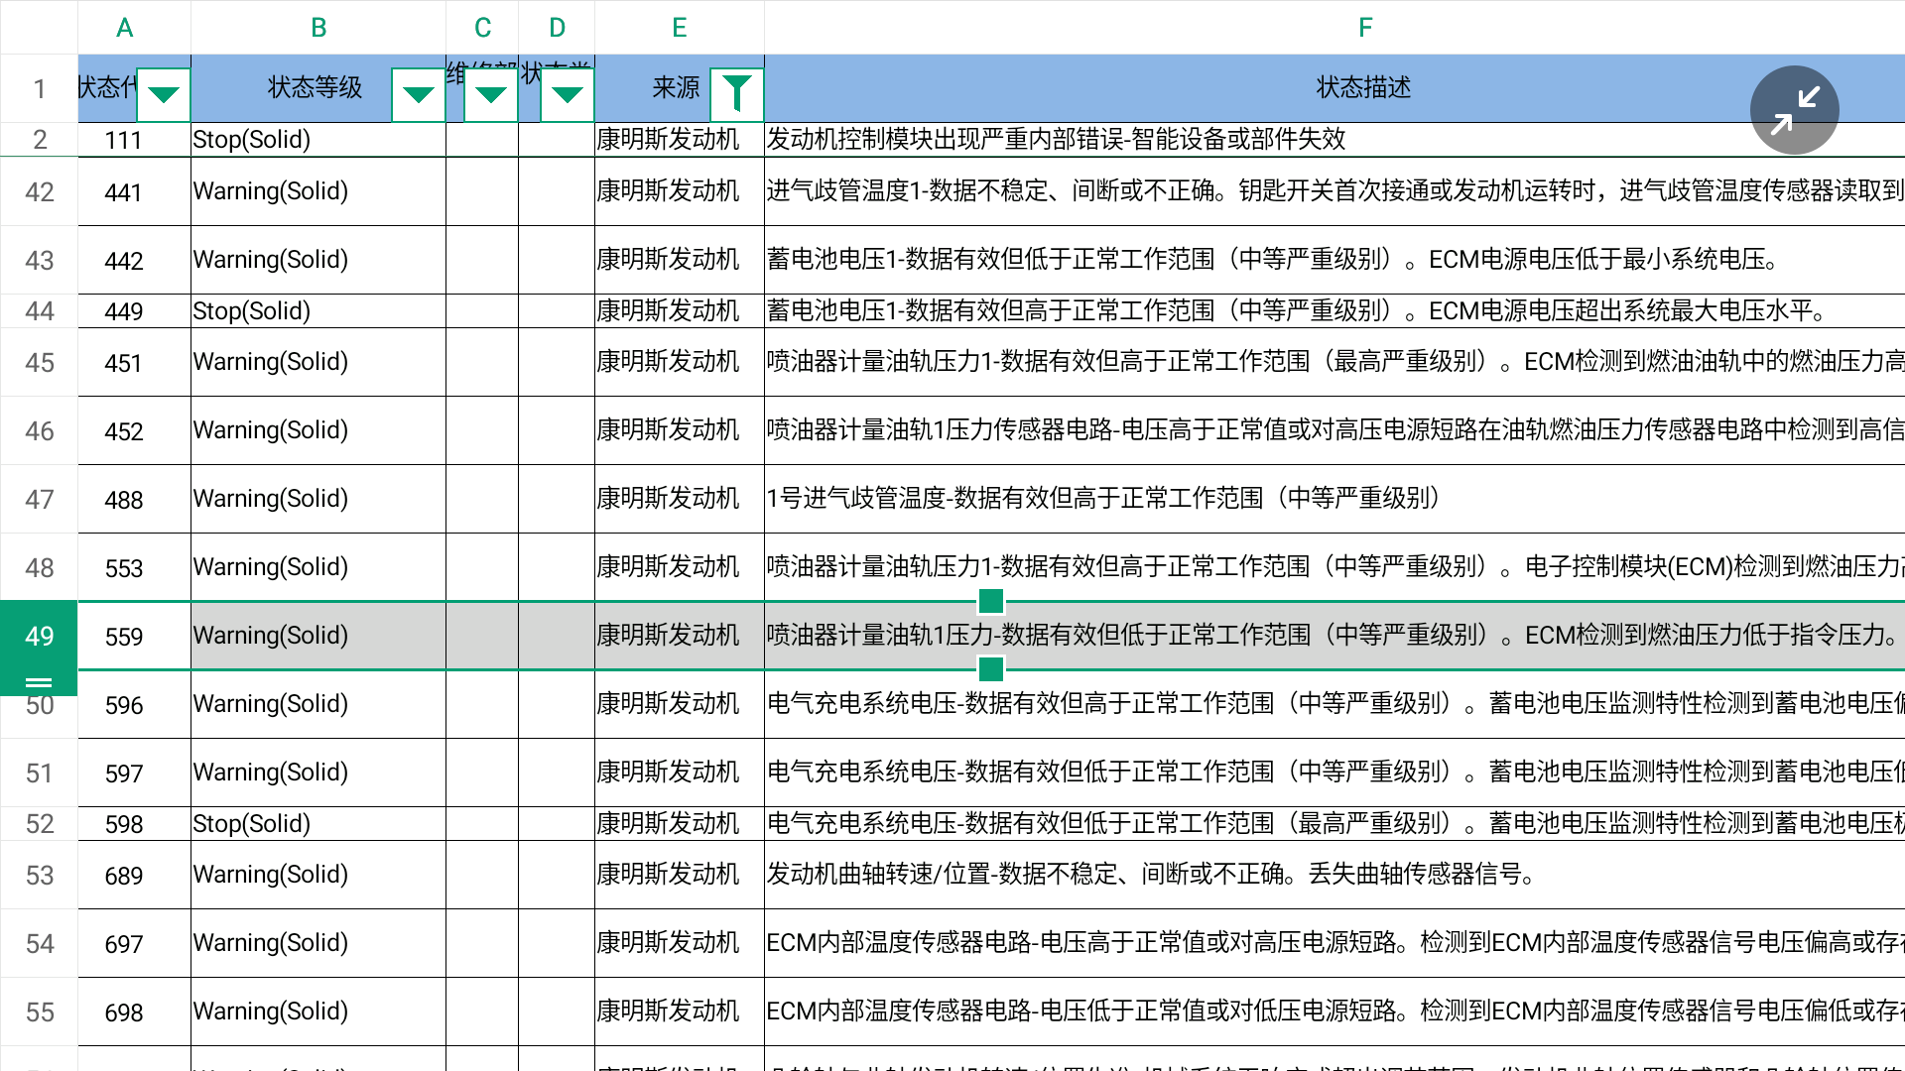Click cell with code 598
The width and height of the screenshot is (1905, 1071).
pos(134,824)
